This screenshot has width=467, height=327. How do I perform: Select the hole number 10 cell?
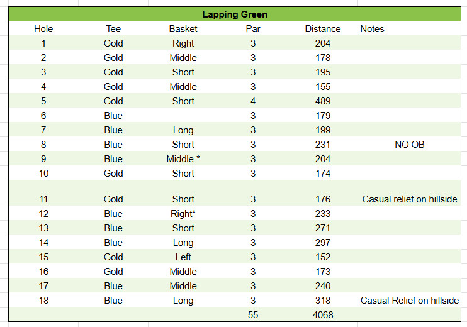click(43, 173)
